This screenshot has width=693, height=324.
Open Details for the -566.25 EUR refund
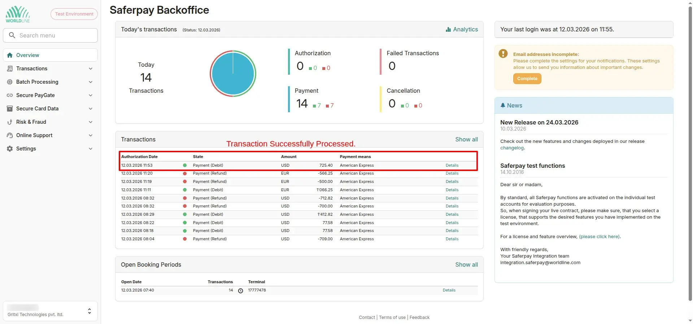[452, 174]
